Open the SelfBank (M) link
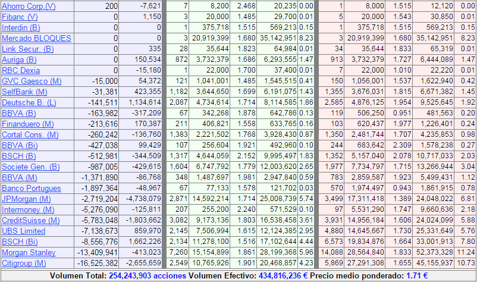Viewport: 477px width, 282px height. point(25,92)
